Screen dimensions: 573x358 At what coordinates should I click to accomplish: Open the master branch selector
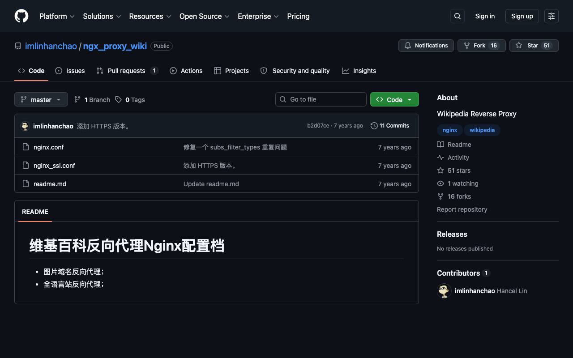pyautogui.click(x=41, y=99)
